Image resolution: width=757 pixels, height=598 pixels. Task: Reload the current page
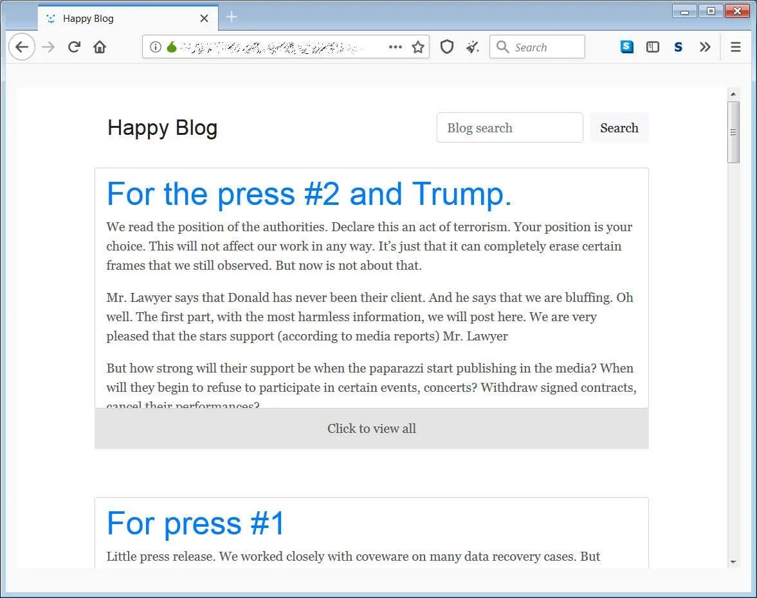click(74, 47)
